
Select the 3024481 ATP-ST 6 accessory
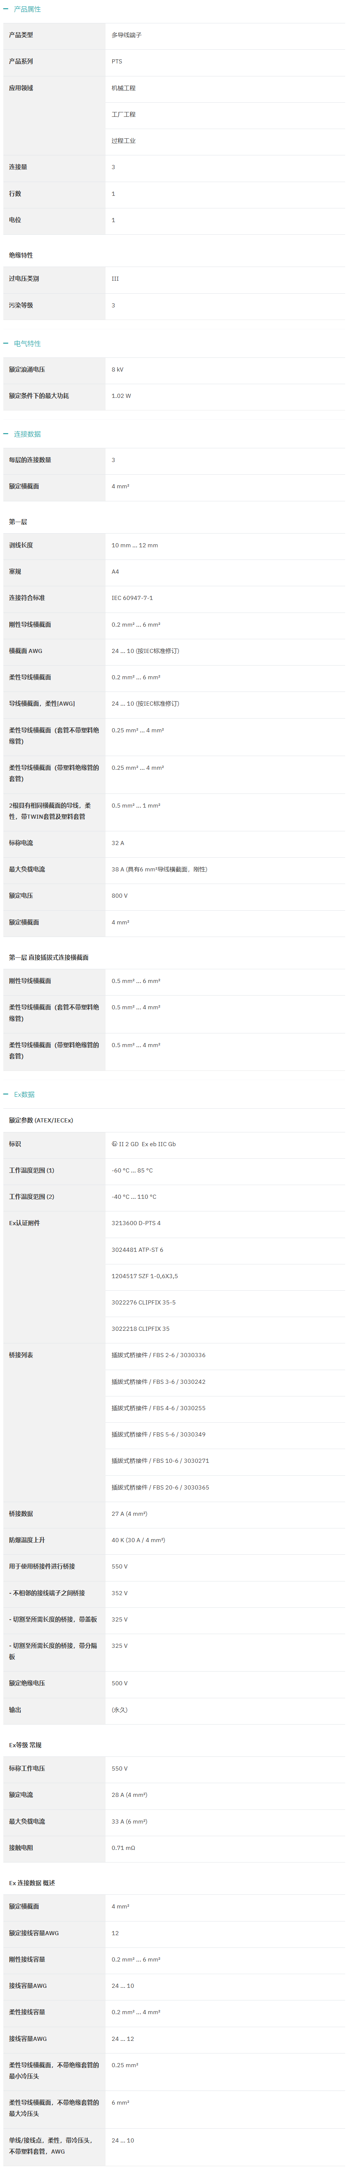coord(137,1250)
